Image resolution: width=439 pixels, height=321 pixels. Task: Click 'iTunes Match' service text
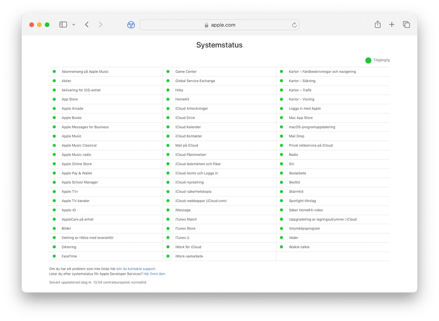[x=186, y=219]
